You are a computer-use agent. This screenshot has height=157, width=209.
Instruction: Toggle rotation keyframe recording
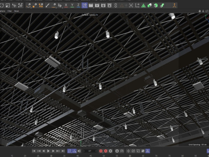click(x=133, y=151)
